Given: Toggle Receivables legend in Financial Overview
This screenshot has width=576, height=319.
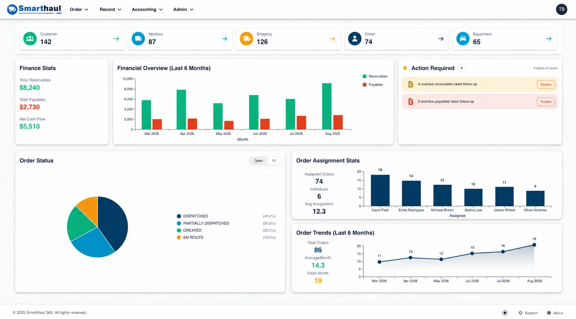Looking at the screenshot, I should point(375,76).
